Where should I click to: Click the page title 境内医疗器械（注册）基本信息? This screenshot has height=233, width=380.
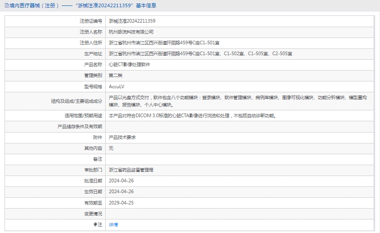[x=83, y=6]
